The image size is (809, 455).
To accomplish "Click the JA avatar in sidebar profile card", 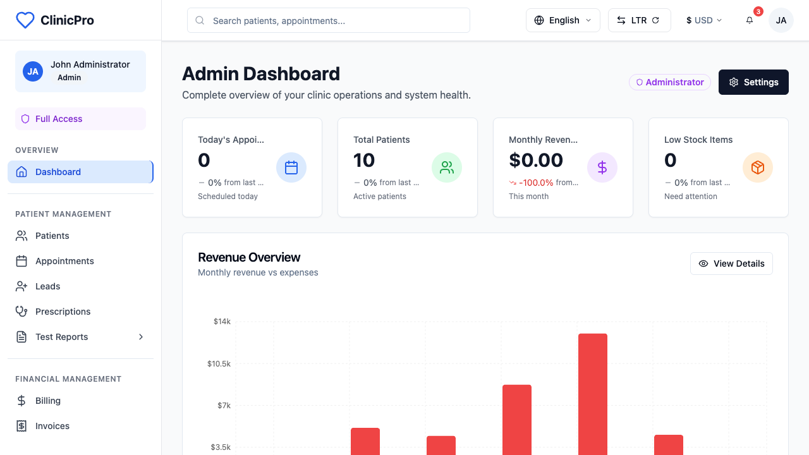I will (x=33, y=71).
